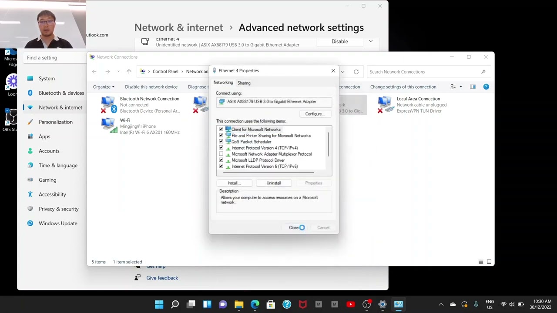Click Change settings of this connection
Image resolution: width=557 pixels, height=313 pixels.
pyautogui.click(x=403, y=87)
